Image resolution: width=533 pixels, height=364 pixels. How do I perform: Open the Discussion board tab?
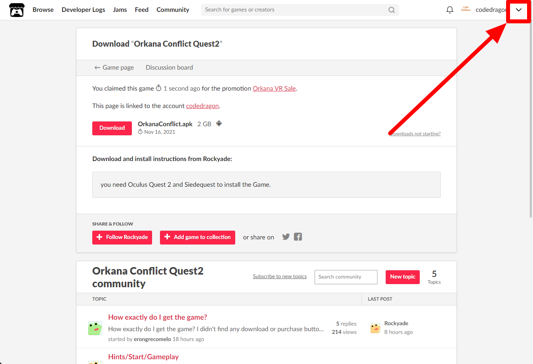[x=169, y=67]
